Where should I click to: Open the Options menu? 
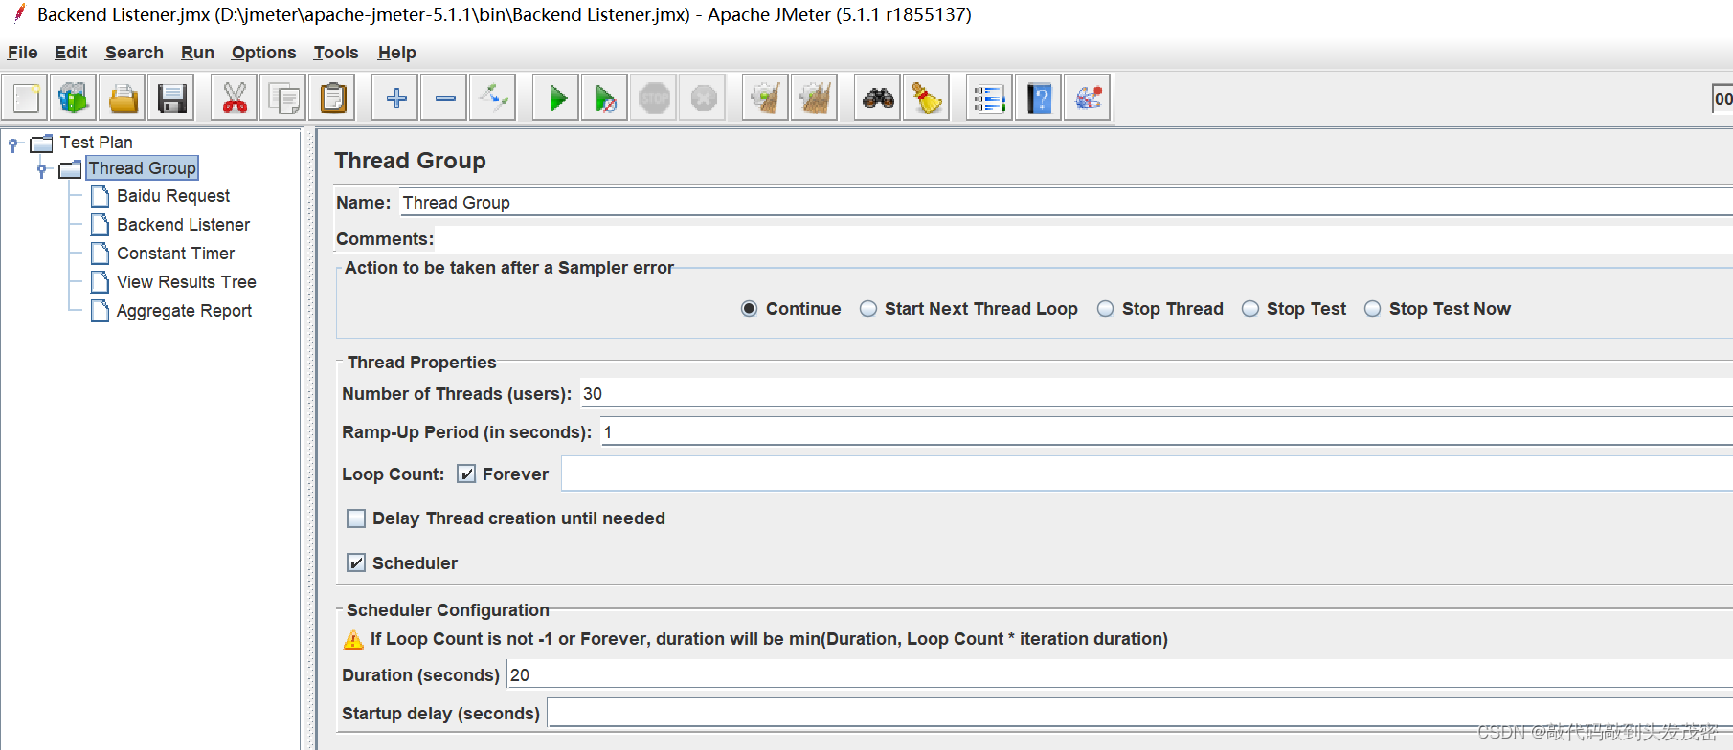pos(263,53)
